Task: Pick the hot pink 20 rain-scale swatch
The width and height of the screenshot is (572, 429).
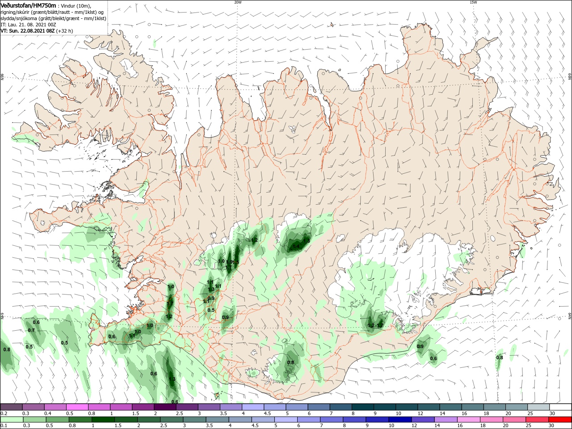Action: pyautogui.click(x=514, y=420)
